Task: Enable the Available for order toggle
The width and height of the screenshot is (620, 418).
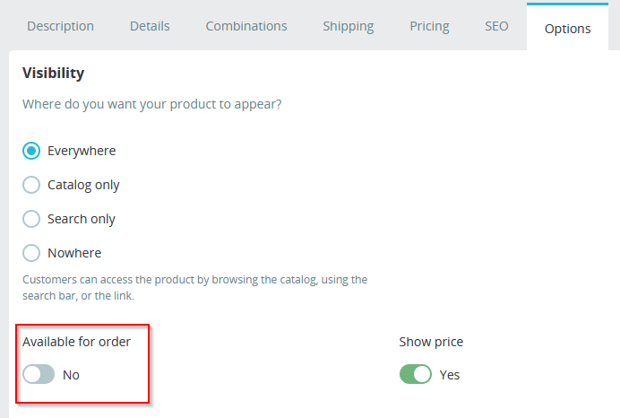Action: (x=39, y=375)
